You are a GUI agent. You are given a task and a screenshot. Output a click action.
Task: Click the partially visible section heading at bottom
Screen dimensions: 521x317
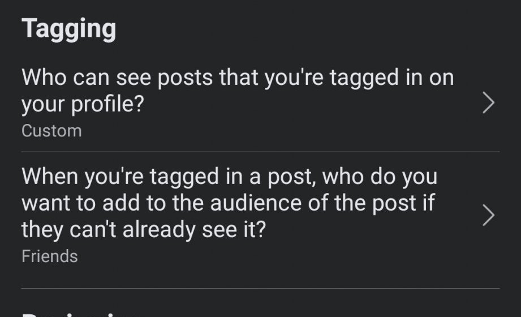click(x=79, y=313)
